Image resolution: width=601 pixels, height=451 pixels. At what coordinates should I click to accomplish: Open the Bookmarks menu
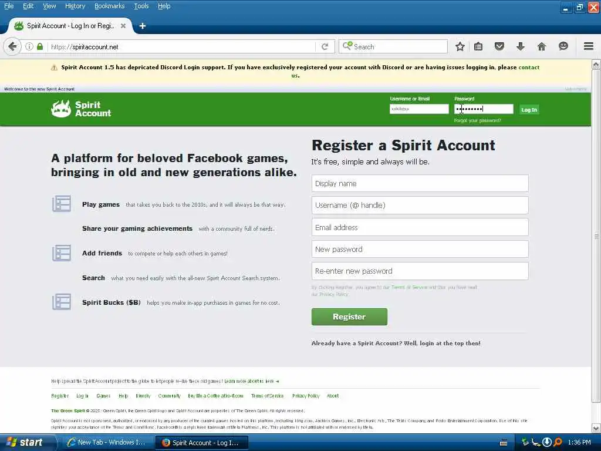[110, 6]
